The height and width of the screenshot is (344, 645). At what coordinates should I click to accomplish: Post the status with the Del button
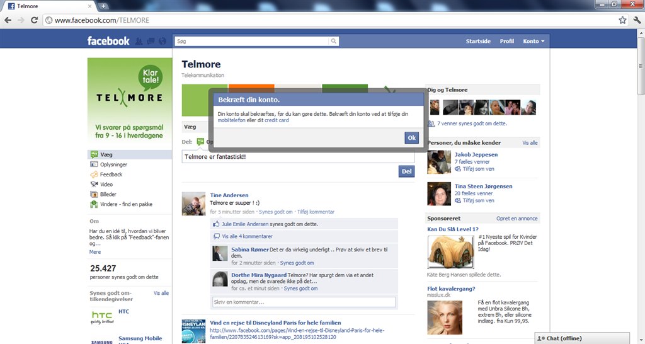click(406, 171)
